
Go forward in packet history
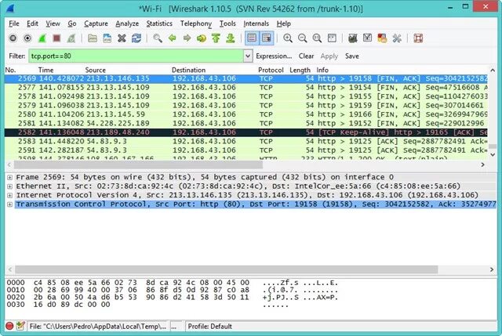click(x=187, y=38)
